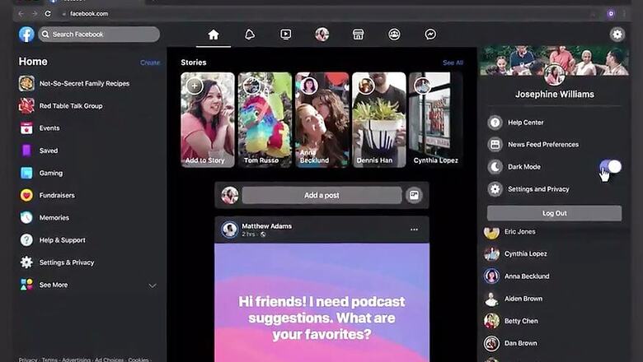View Tom Russo's story

tap(265, 120)
